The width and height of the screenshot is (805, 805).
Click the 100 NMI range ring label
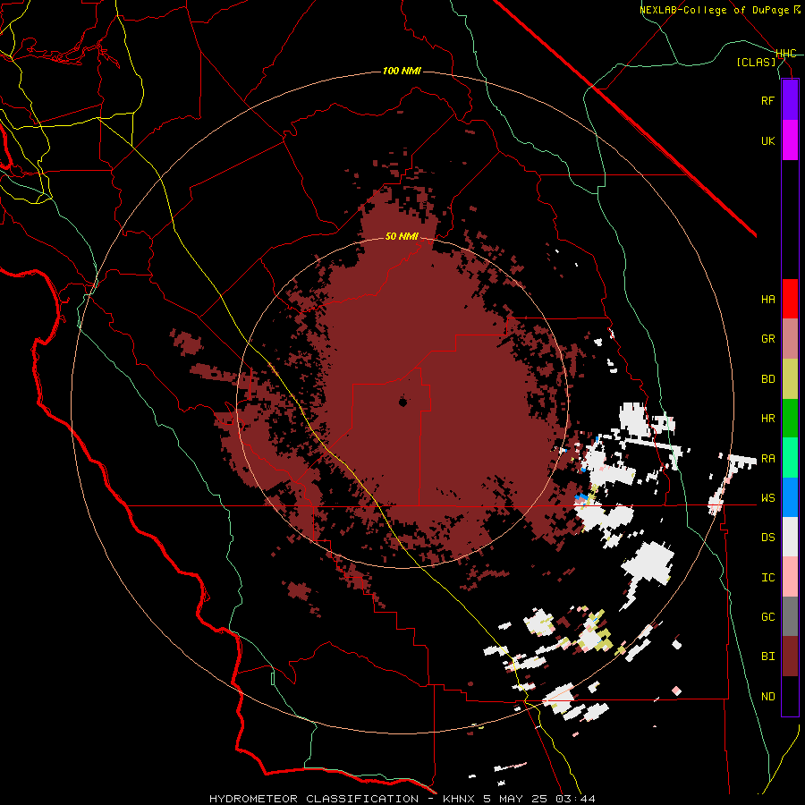[402, 71]
